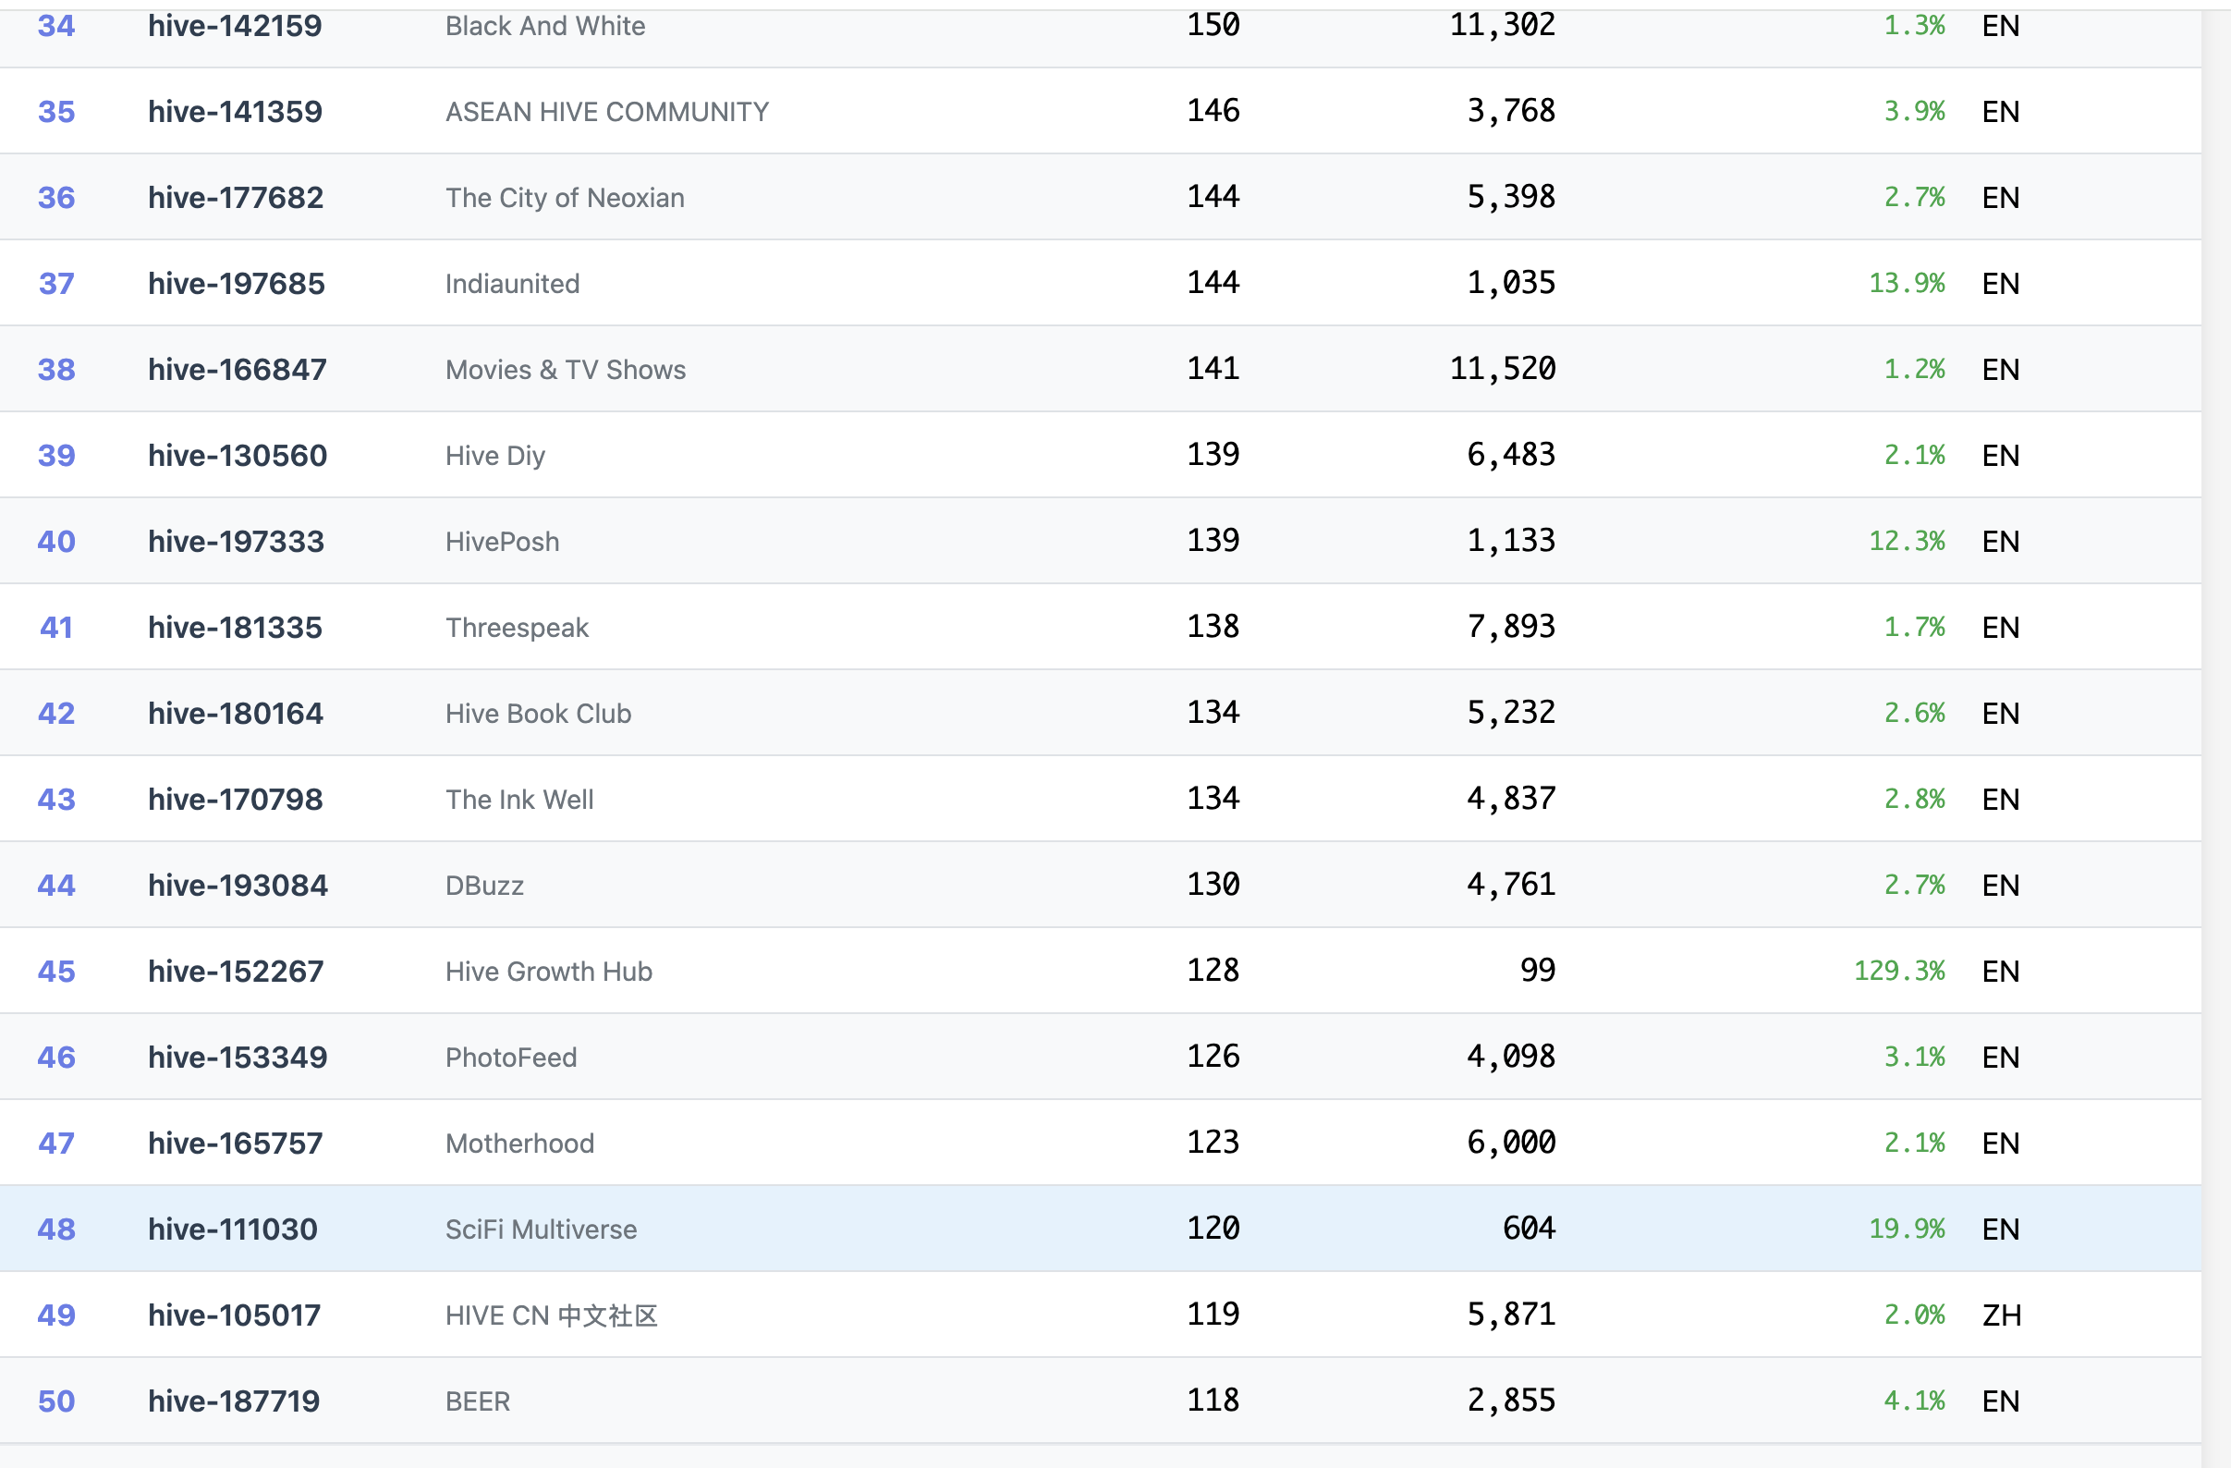The width and height of the screenshot is (2231, 1468).
Task: Click rank number 38
Action: [x=56, y=370]
